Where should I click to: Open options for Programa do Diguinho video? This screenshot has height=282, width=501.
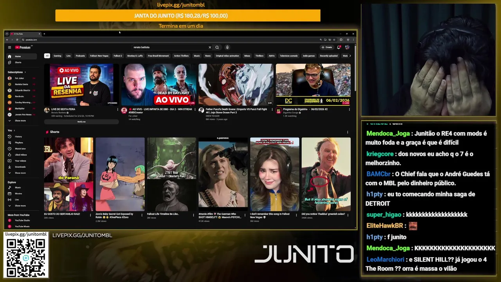click(x=349, y=110)
